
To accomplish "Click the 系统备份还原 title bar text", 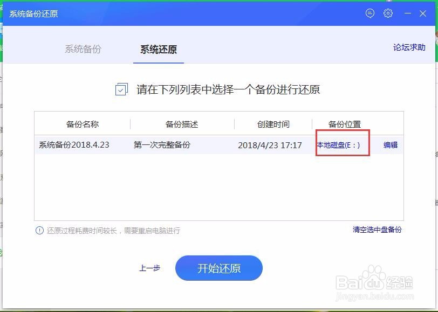I will click(32, 13).
